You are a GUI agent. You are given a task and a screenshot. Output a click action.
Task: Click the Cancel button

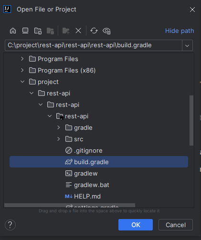tap(176, 225)
